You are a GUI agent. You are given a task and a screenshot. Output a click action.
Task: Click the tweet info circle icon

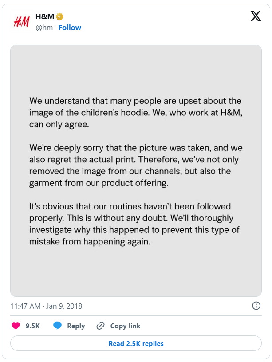click(256, 306)
